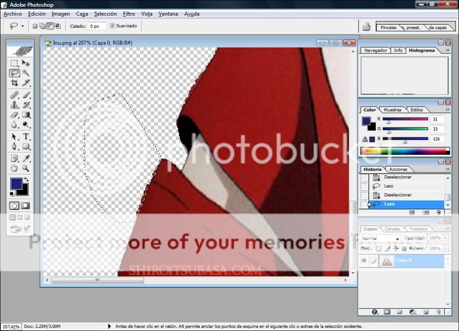Screen dimensions: 459x331
Task: Select the Crop tool
Action: click(14, 83)
